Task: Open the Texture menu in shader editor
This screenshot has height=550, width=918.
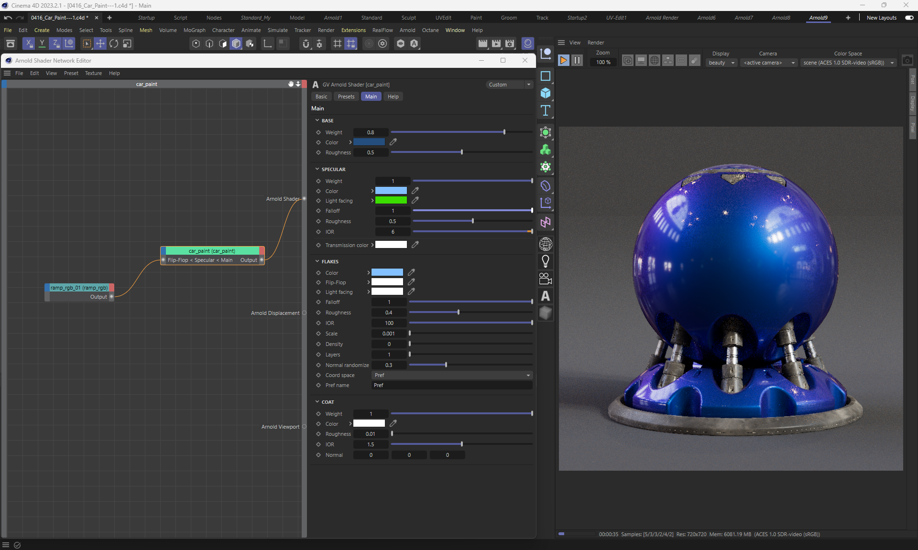Action: [x=93, y=73]
